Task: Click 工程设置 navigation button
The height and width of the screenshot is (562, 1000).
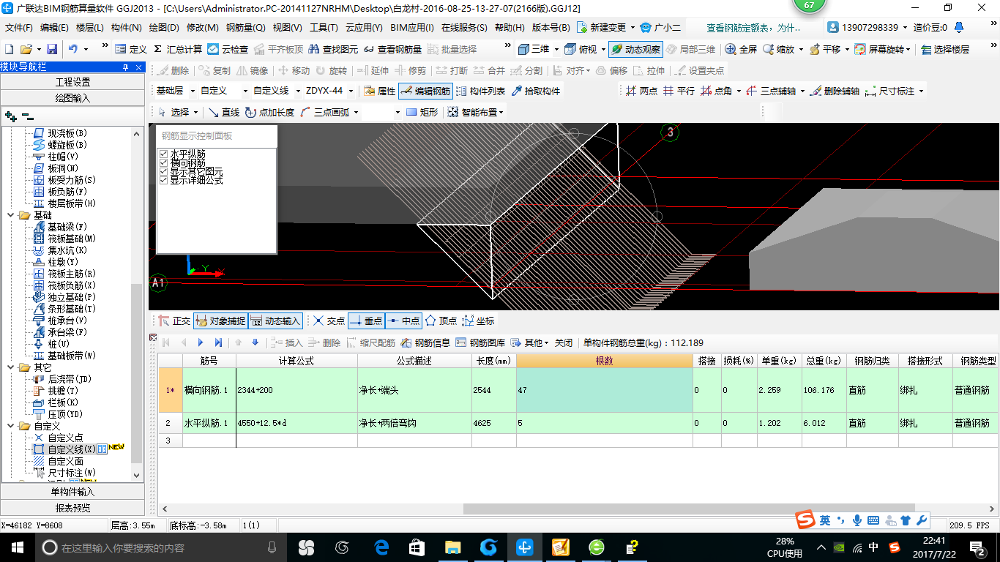Action: tap(73, 82)
